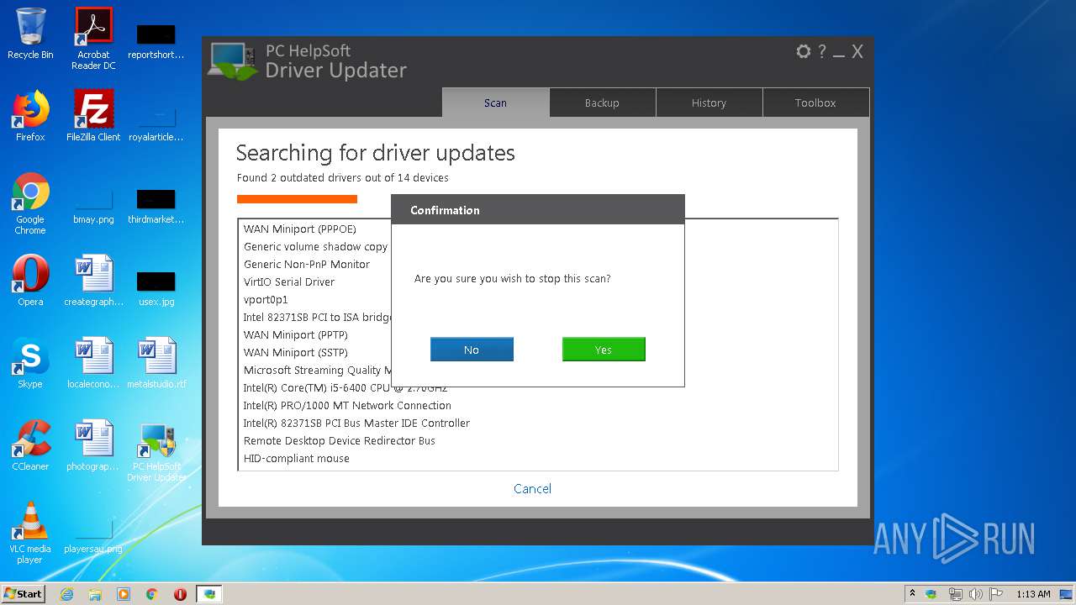The width and height of the screenshot is (1076, 605).
Task: Open metalstudio.rtf document icon
Action: click(x=156, y=363)
